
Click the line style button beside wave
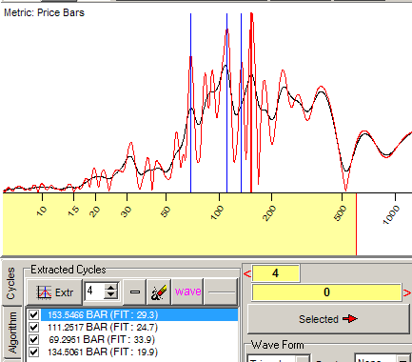coord(221,292)
